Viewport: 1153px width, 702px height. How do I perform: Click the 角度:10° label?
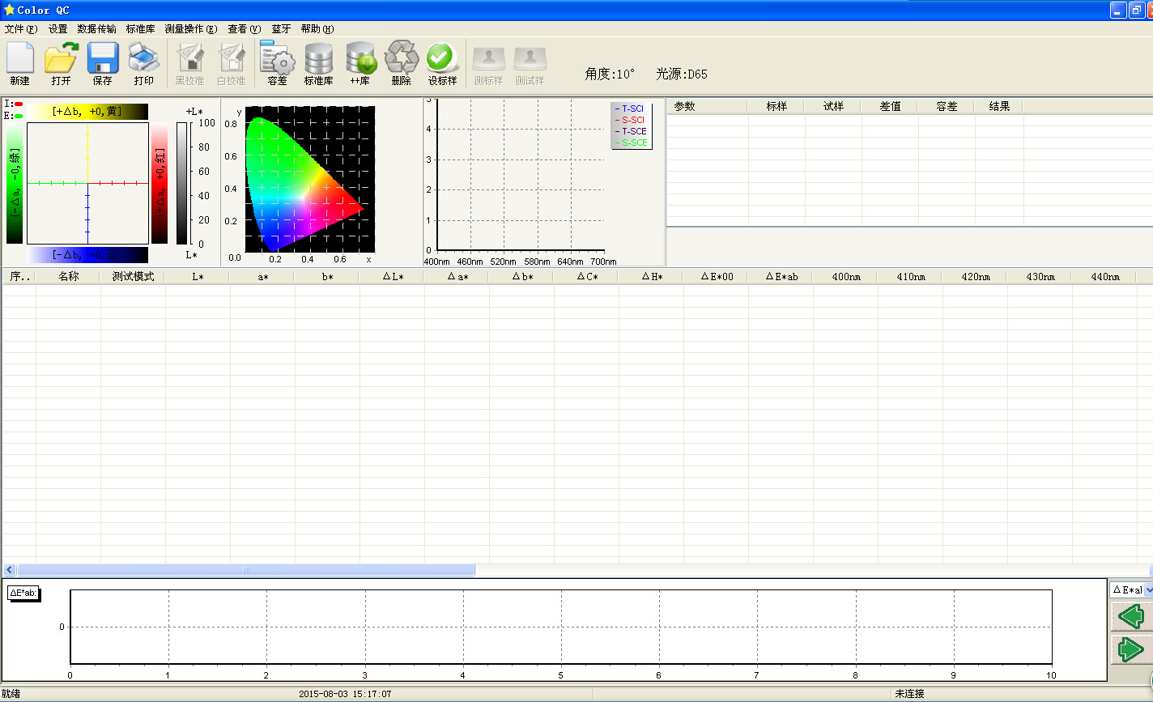point(610,74)
